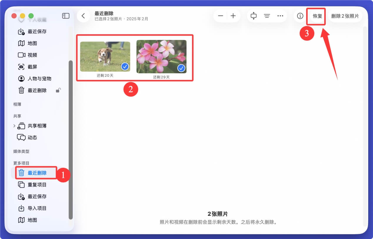This screenshot has width=373, height=239.
Task: Select the crop/aspect toolbar icon
Action: 253,16
